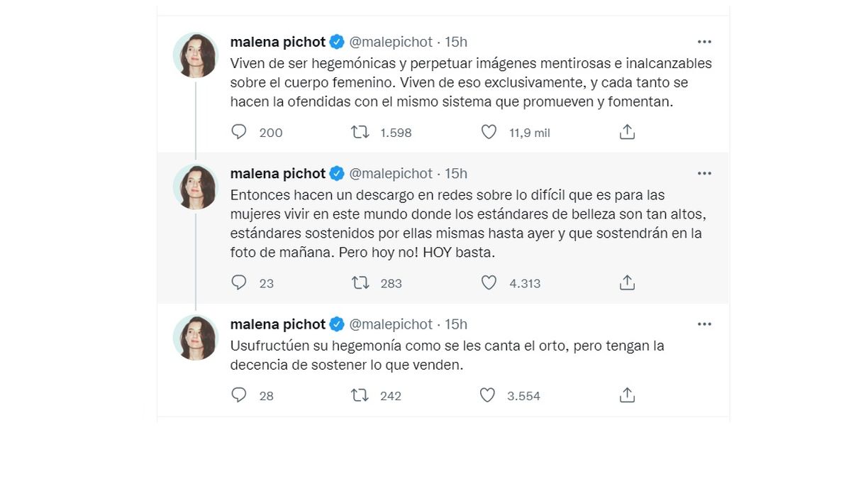
Task: Open malena pichot's profile from first tweet name
Action: [277, 42]
